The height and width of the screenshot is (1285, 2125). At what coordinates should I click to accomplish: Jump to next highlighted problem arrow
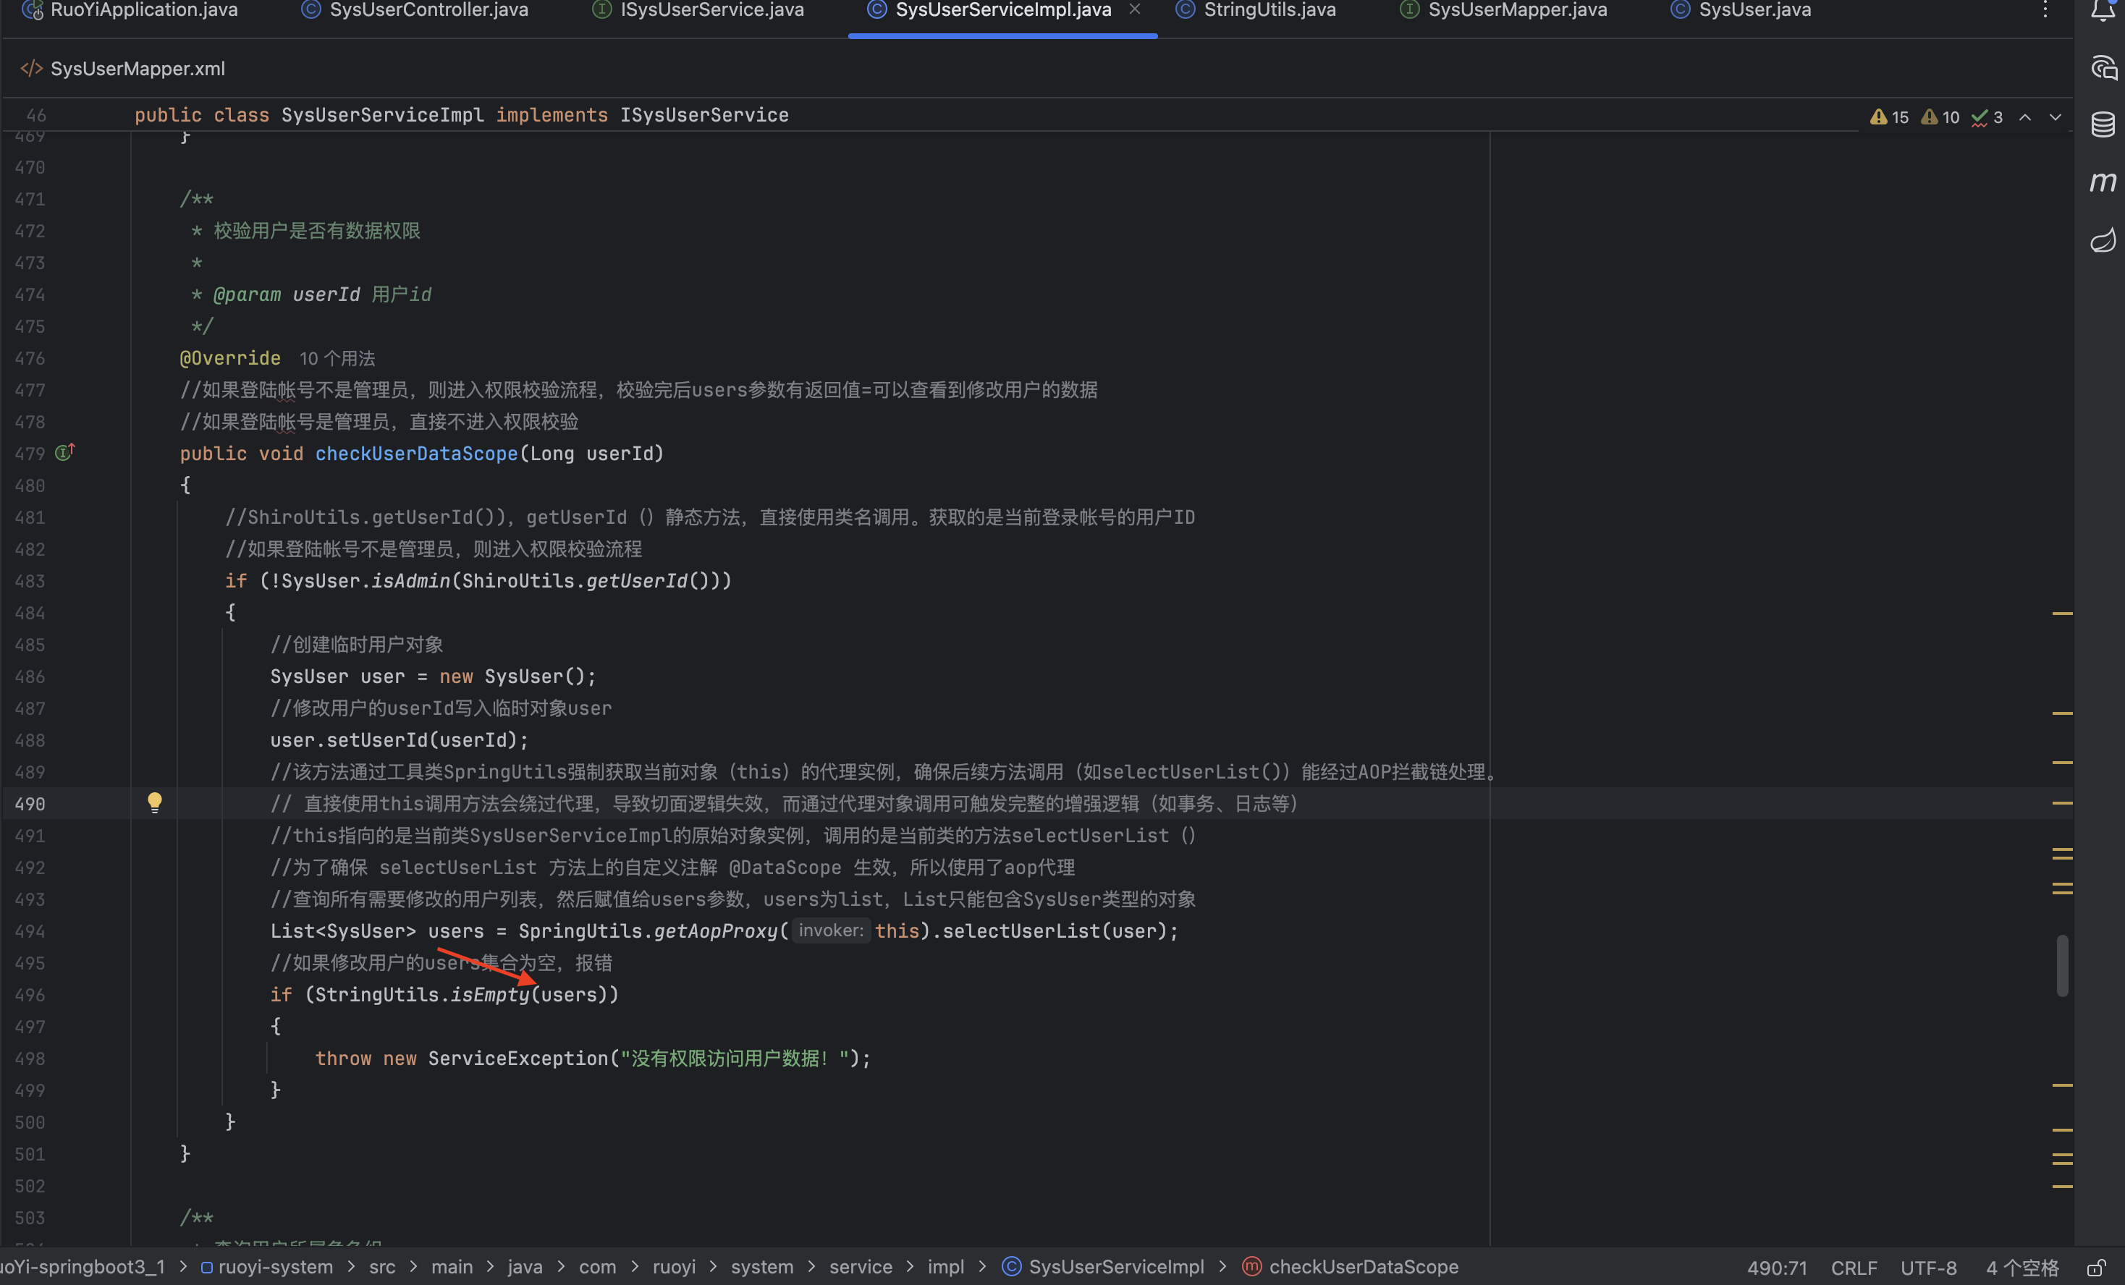[x=2055, y=117]
